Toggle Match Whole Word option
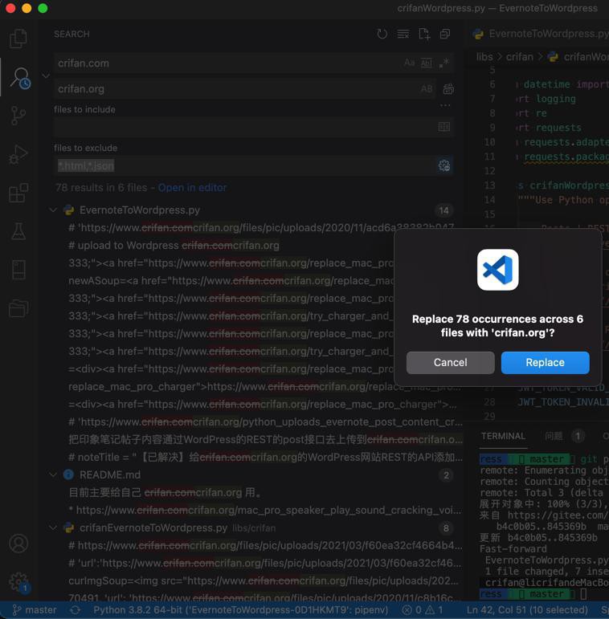609x619 pixels. coord(426,63)
